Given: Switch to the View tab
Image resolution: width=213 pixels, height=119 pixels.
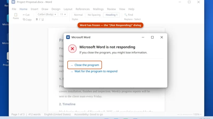Looking at the screenshot, I should (x=122, y=9).
